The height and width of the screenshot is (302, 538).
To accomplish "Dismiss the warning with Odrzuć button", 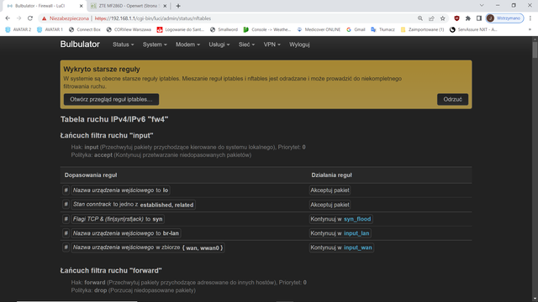I will pos(452,99).
